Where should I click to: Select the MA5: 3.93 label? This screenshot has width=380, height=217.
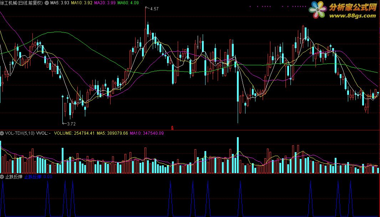(60, 3)
